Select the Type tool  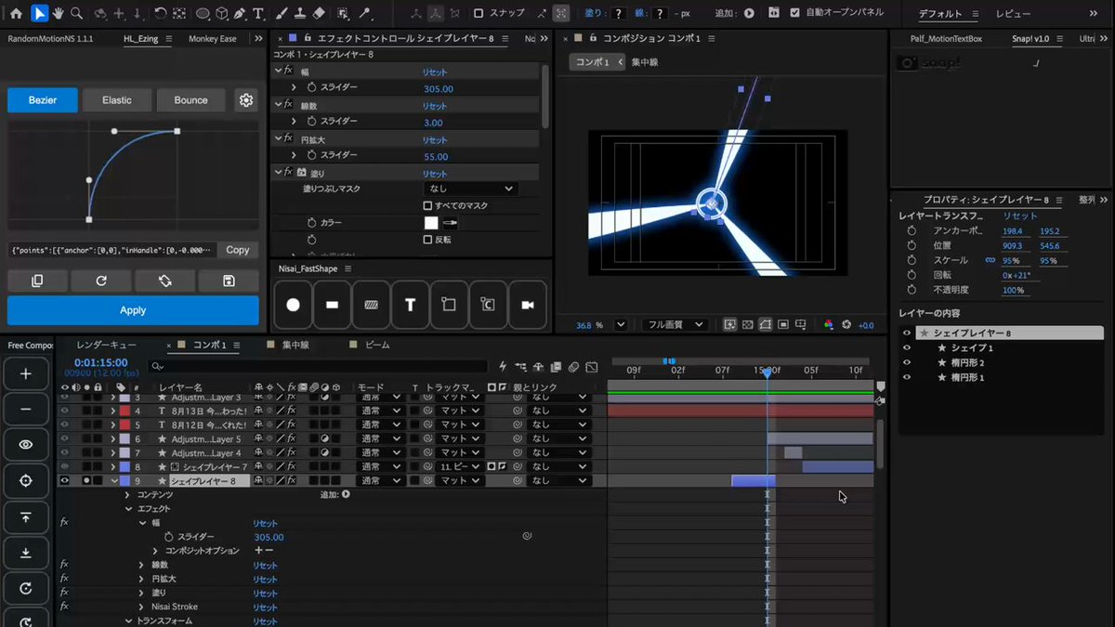[258, 14]
